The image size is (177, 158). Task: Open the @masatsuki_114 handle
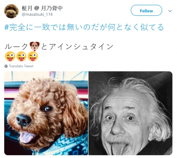click(37, 15)
